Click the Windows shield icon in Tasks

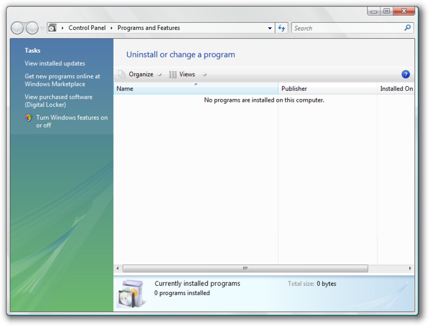(28, 118)
